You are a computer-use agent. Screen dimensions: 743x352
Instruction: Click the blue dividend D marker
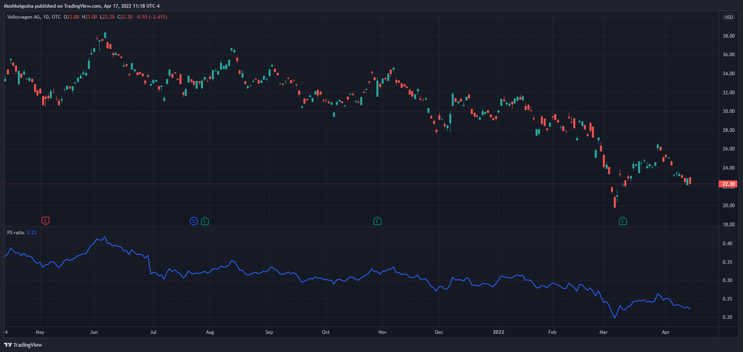tap(194, 221)
